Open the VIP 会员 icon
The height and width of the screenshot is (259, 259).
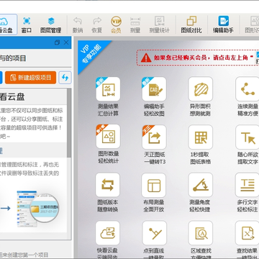pos(116,24)
